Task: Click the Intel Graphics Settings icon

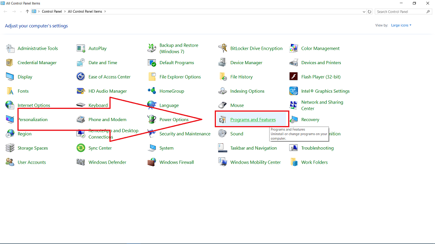Action: tap(294, 91)
